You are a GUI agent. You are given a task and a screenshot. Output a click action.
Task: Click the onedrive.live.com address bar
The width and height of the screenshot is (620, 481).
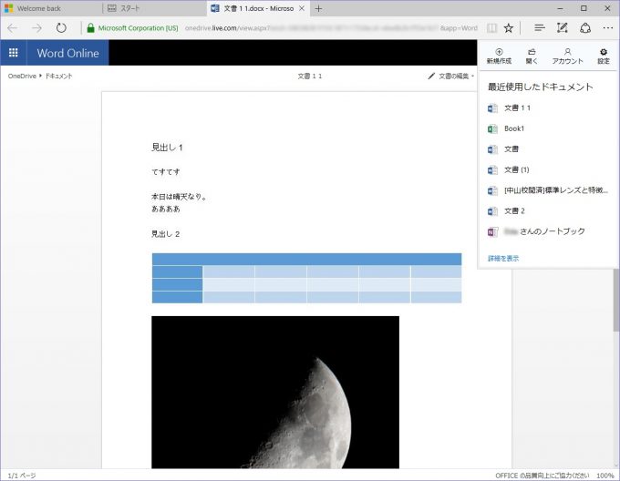331,28
